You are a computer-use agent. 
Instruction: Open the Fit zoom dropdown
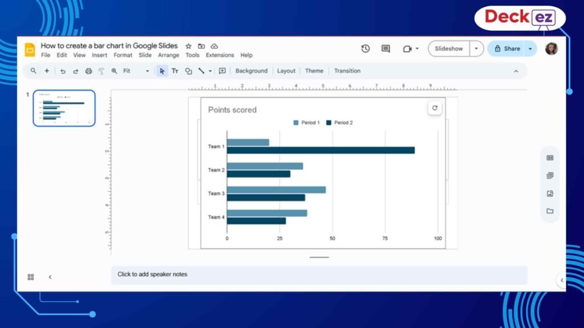(x=147, y=71)
